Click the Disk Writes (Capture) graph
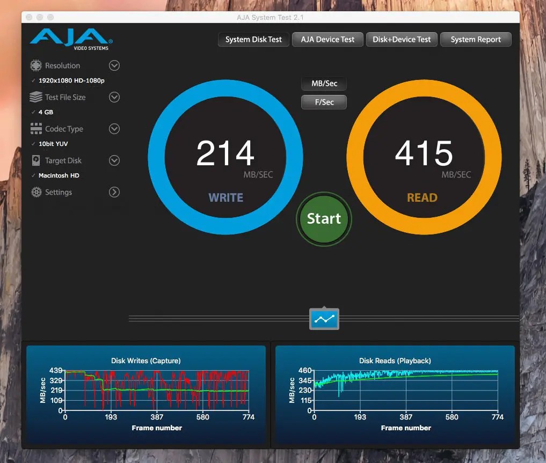 coord(146,394)
